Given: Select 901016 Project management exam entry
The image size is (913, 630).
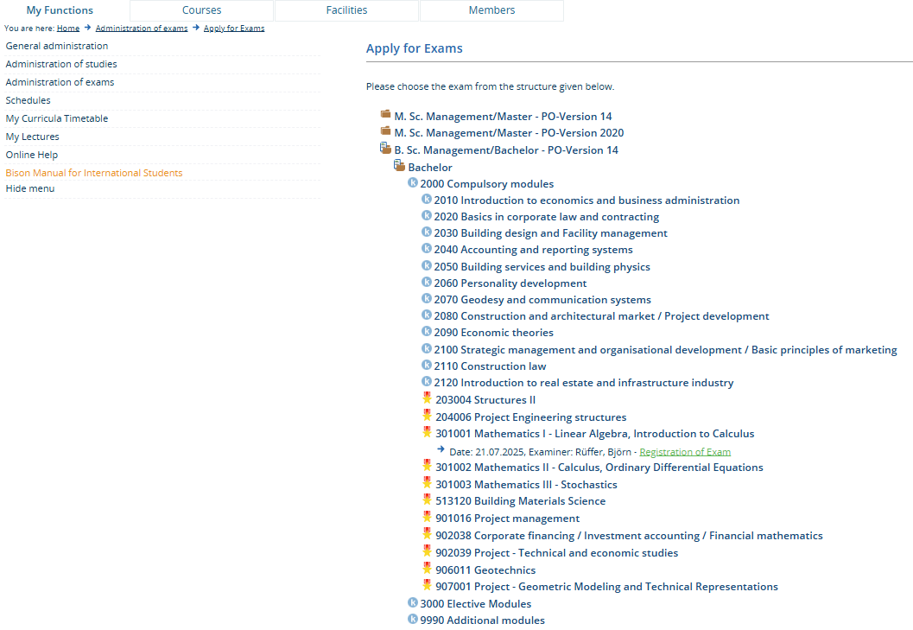Looking at the screenshot, I should coord(508,519).
